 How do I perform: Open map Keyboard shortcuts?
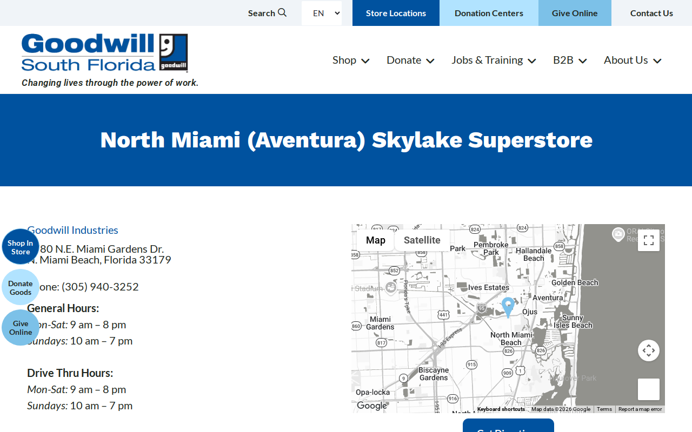click(x=501, y=409)
